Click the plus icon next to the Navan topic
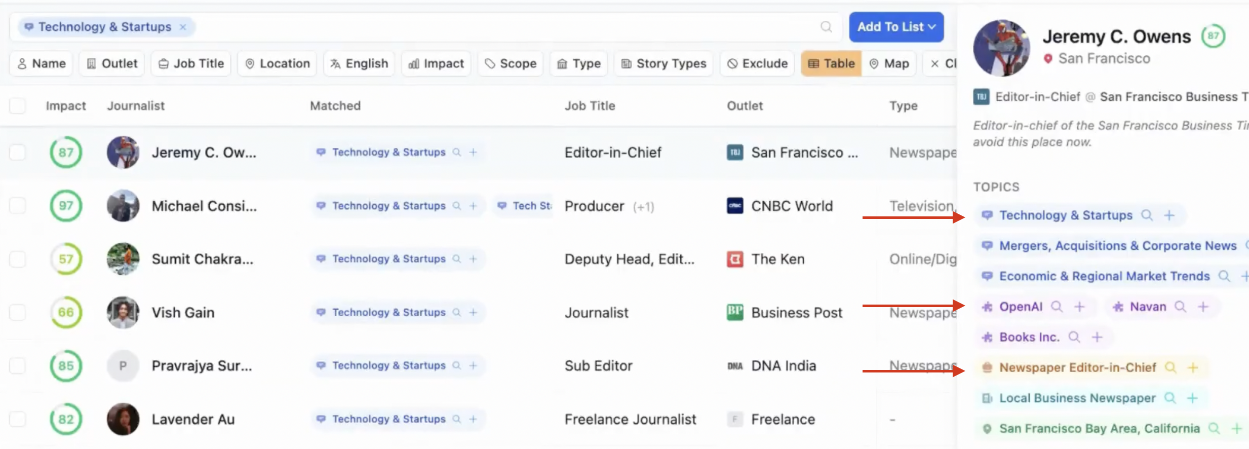 click(1203, 307)
